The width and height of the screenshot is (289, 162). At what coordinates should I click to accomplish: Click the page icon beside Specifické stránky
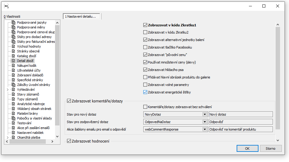click(x=13, y=80)
